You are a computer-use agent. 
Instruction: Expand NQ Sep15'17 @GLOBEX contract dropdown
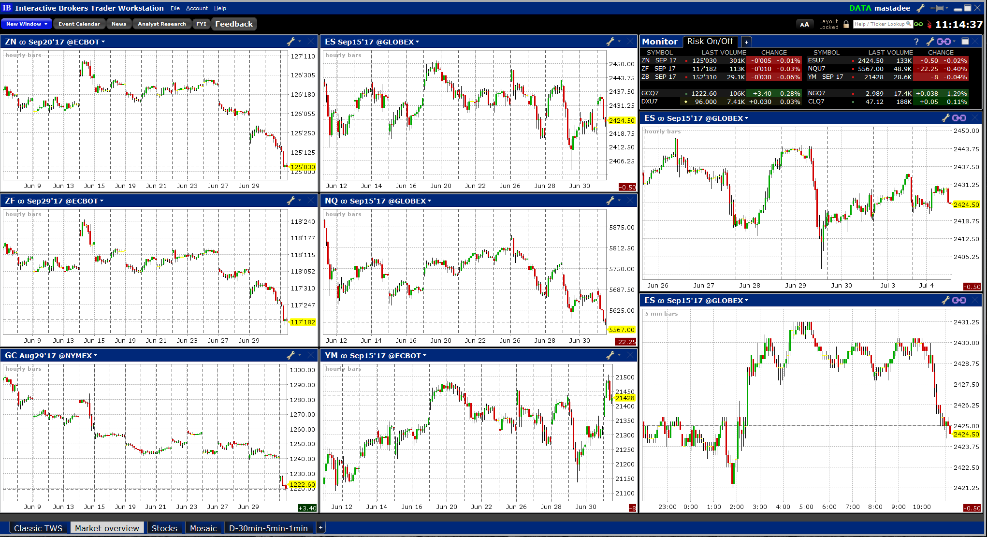(x=429, y=201)
